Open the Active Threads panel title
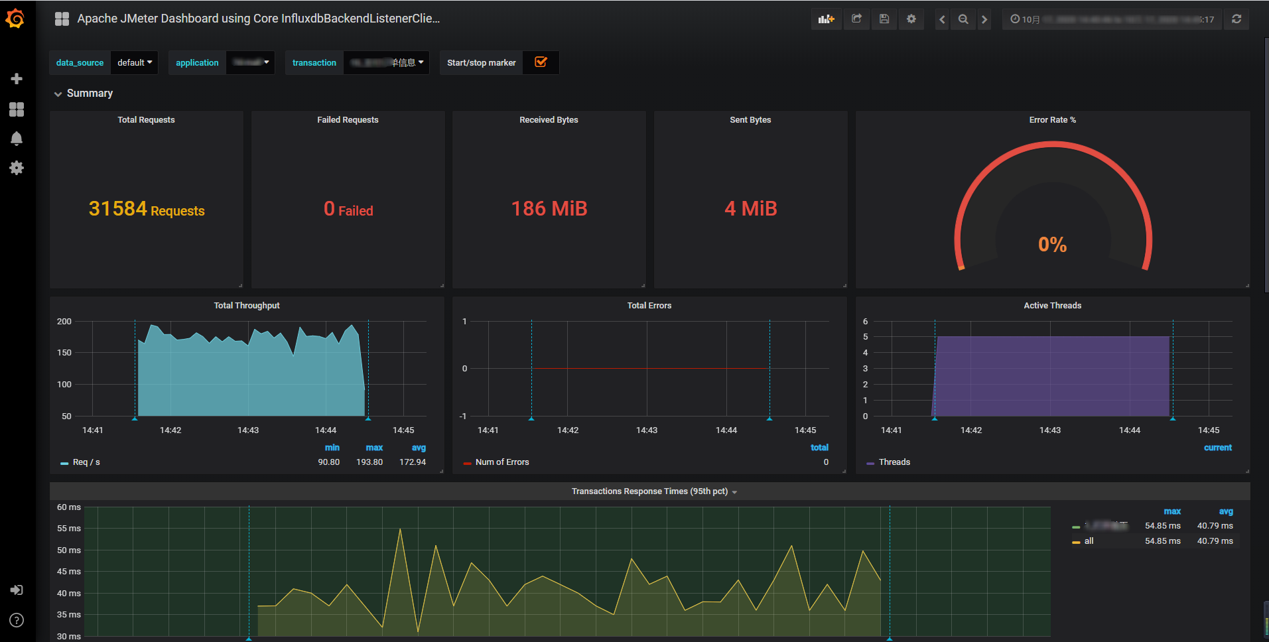The width and height of the screenshot is (1269, 642). [1052, 306]
